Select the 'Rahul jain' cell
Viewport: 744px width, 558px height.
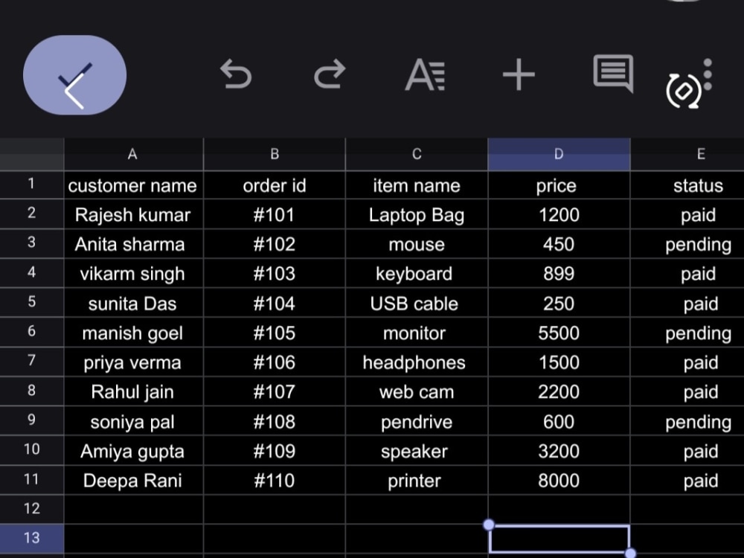pos(133,392)
